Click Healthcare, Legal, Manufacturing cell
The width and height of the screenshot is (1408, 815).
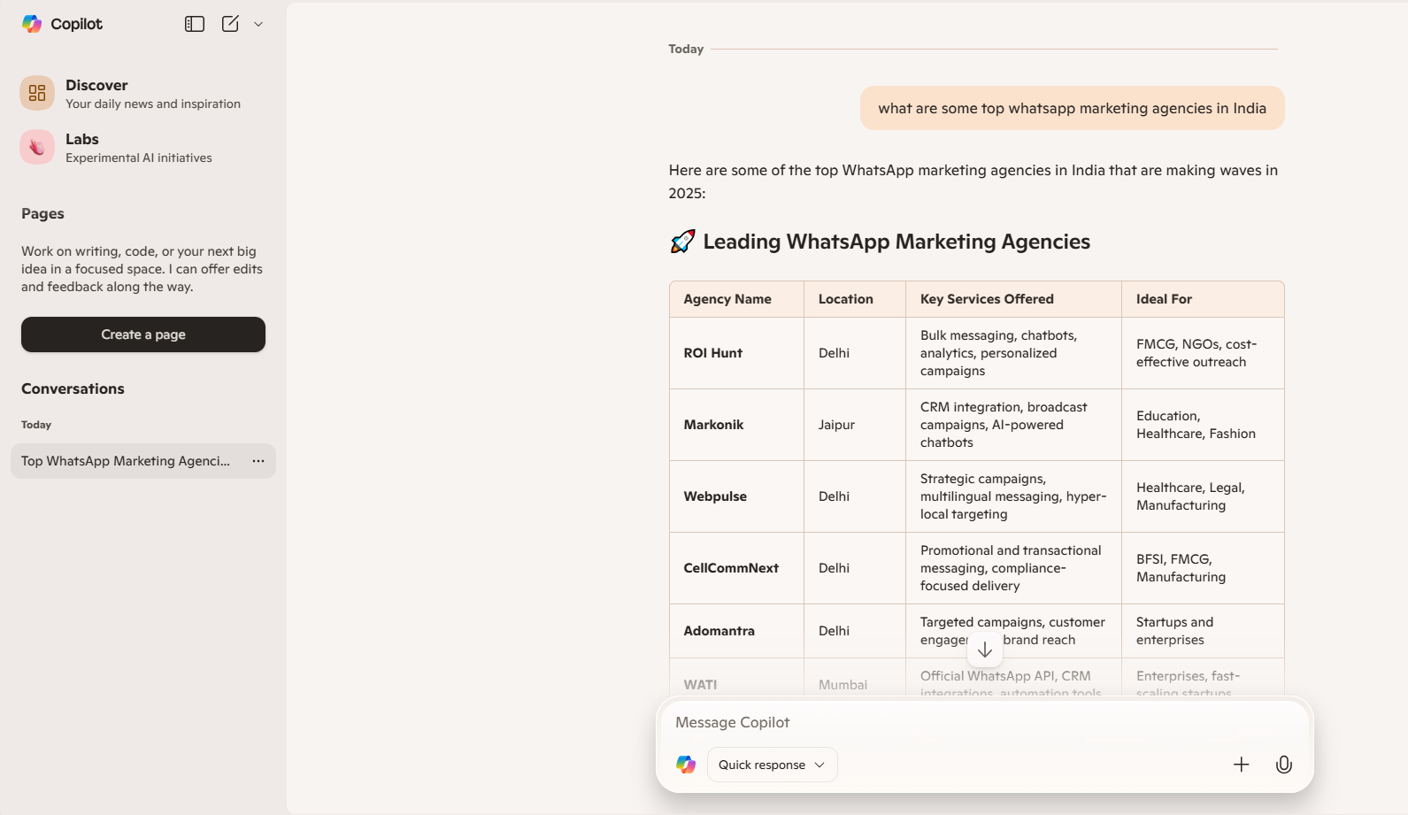(x=1203, y=496)
